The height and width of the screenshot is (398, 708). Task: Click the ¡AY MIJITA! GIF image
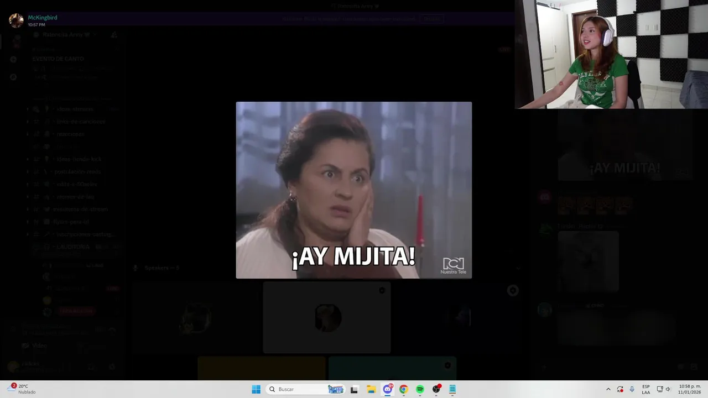[x=354, y=190]
